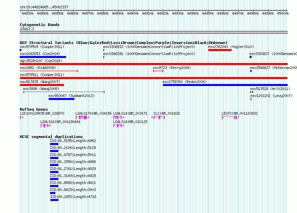Click segmental duplication bar with Length:4718

coord(54,200)
